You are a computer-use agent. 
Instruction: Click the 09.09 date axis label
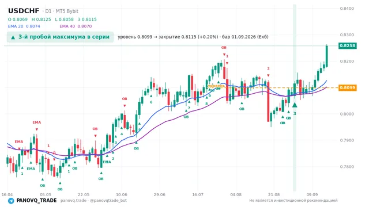click(x=312, y=194)
